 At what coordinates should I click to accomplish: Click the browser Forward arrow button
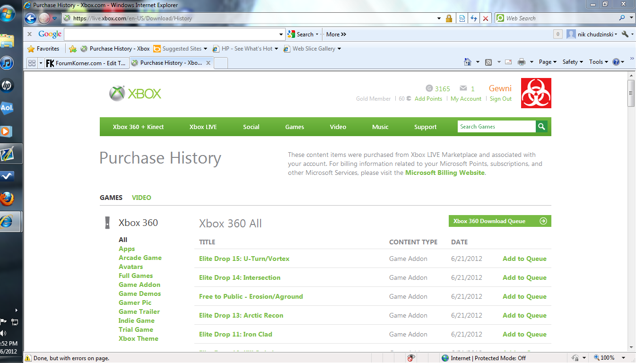tap(44, 18)
